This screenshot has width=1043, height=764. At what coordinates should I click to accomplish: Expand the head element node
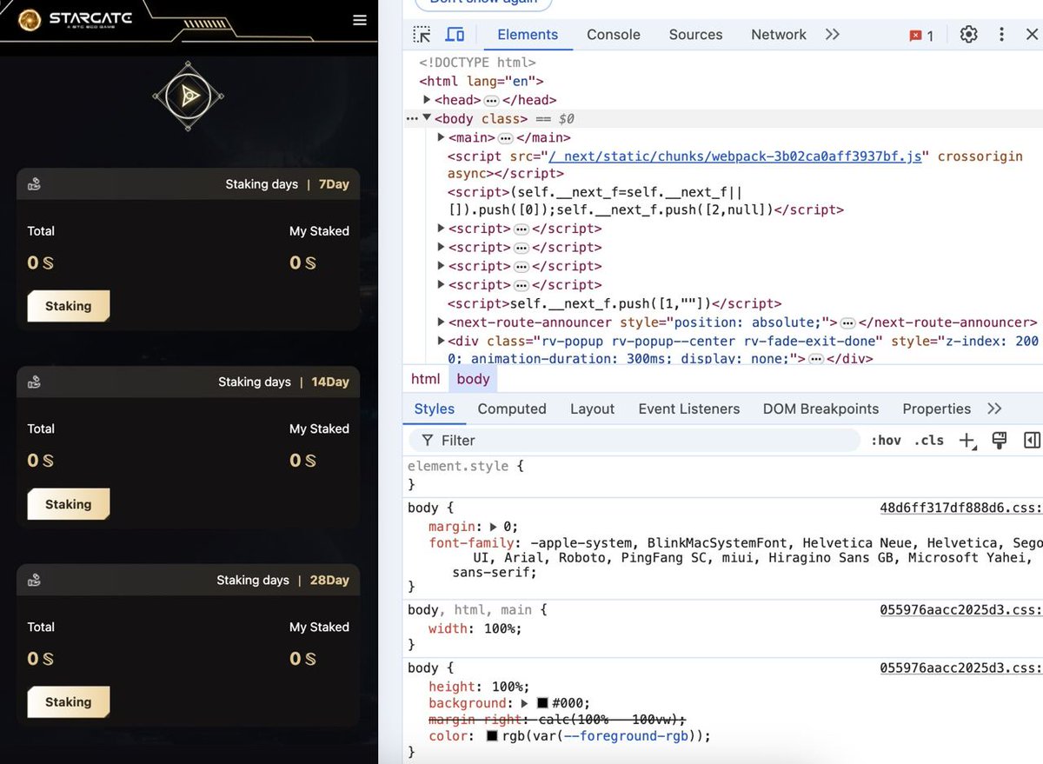point(427,100)
